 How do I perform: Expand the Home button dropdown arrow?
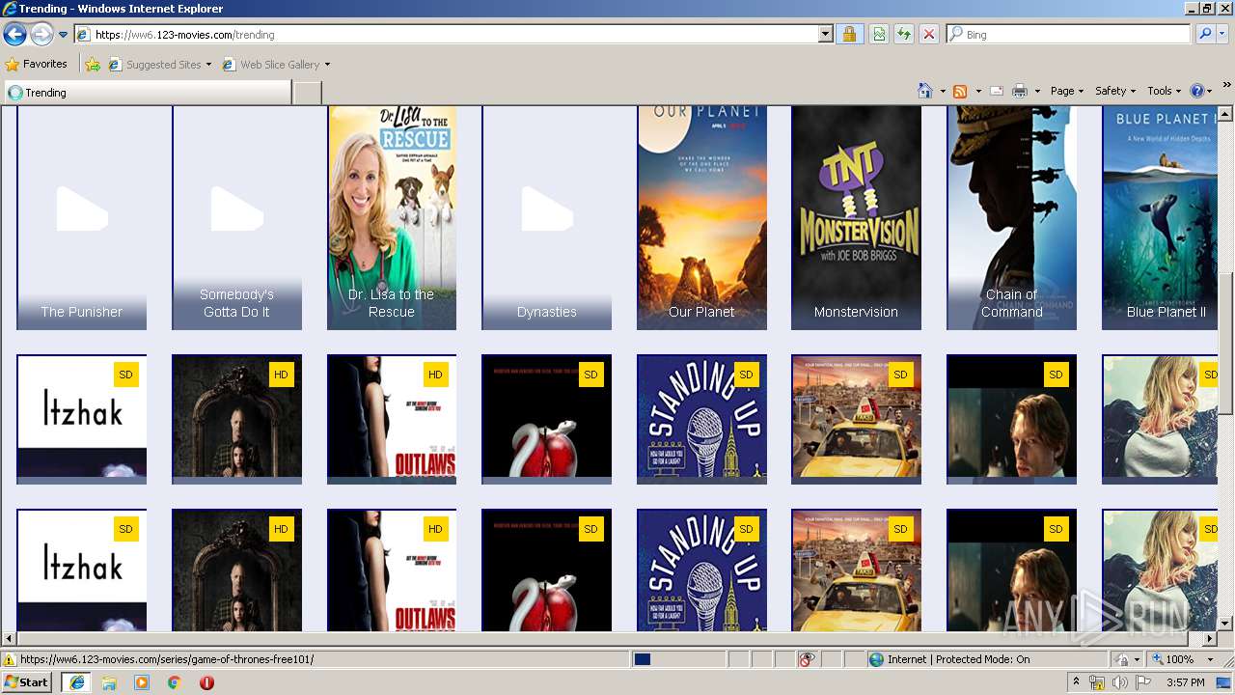(x=943, y=91)
